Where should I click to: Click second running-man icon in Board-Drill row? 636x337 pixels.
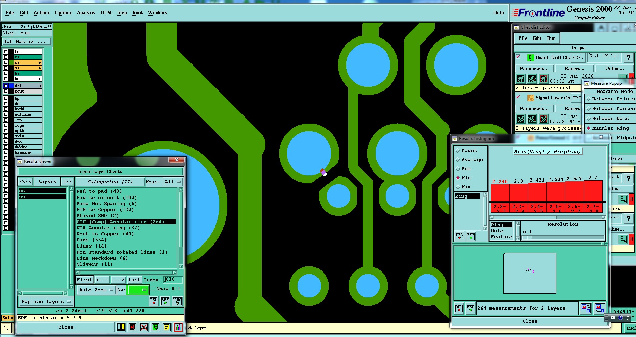pos(532,79)
